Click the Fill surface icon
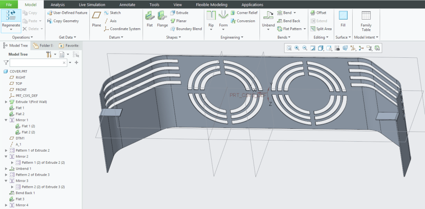The height and width of the screenshot is (209, 425). pos(343,19)
